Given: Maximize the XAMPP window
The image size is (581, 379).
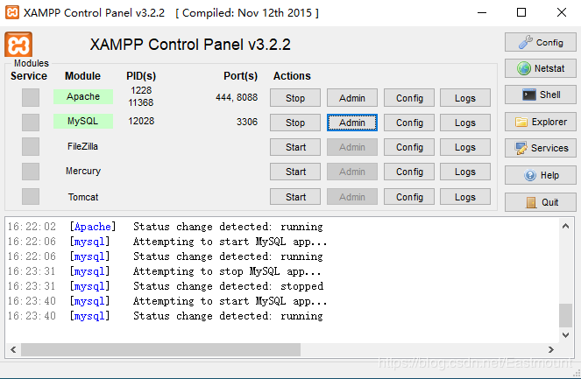Looking at the screenshot, I should (521, 12).
